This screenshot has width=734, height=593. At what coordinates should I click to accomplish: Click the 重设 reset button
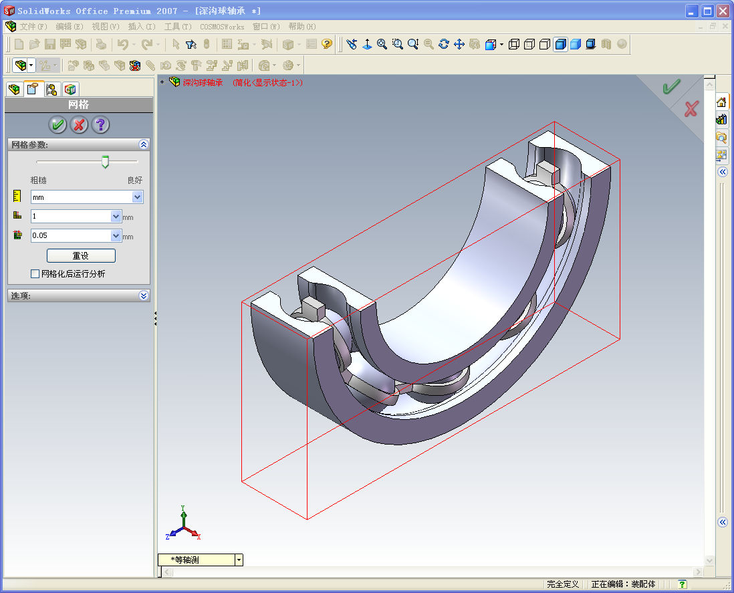[81, 255]
